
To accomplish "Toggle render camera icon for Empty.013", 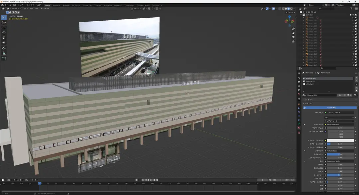I will [x=356, y=54].
